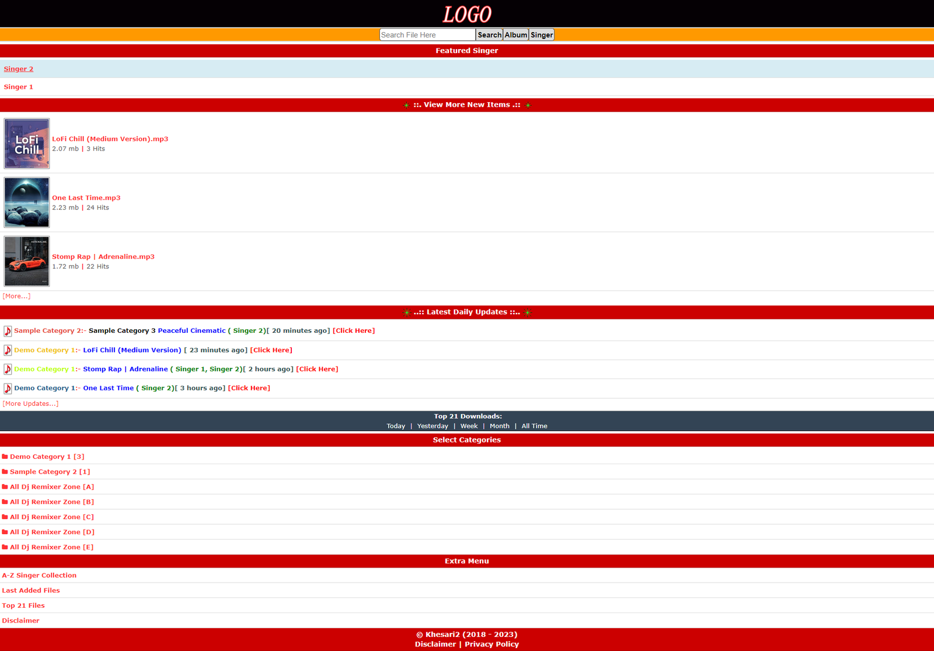Click the folder icon next to Demo Category 1

5,457
